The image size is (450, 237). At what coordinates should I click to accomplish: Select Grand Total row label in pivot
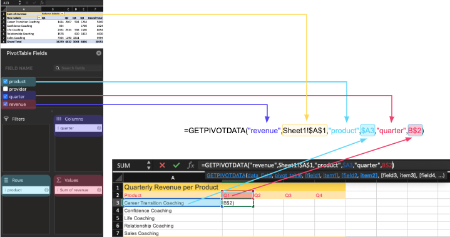pyautogui.click(x=24, y=41)
